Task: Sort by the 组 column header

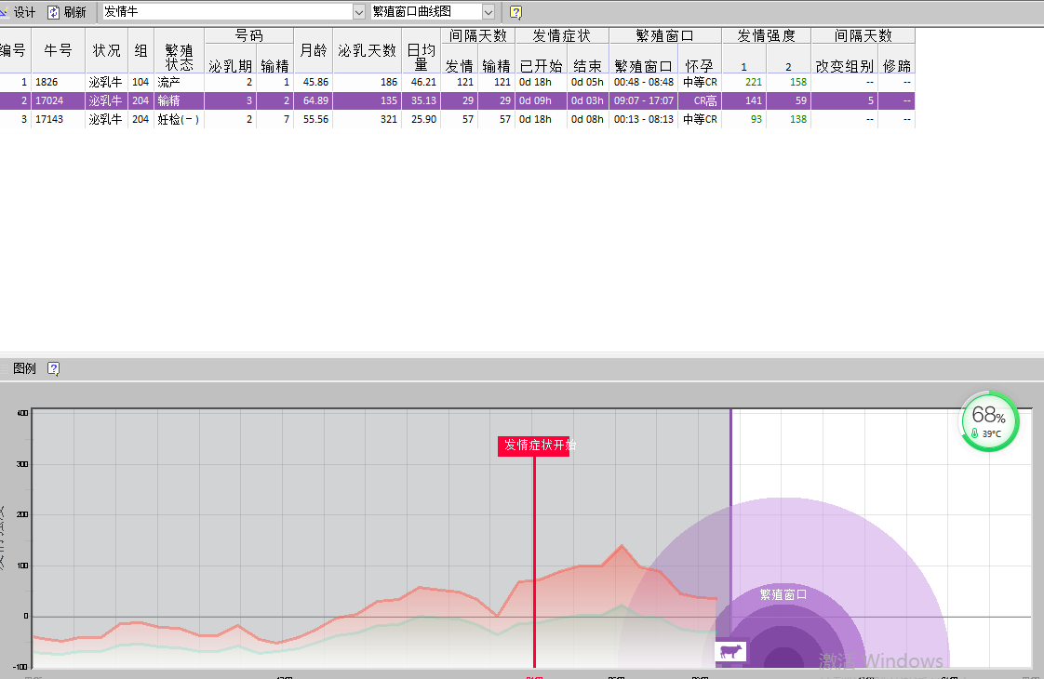Action: point(141,50)
